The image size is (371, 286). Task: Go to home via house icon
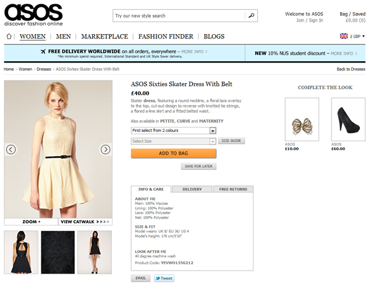click(x=9, y=37)
